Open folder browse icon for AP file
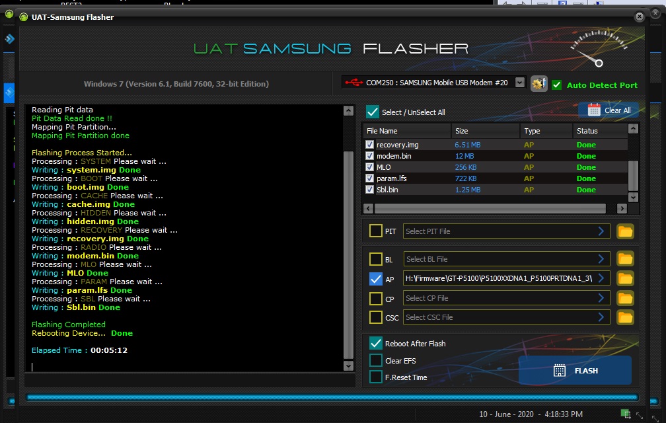The image size is (666, 423). (625, 278)
